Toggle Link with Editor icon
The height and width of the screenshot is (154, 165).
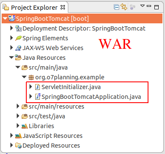click(124, 7)
